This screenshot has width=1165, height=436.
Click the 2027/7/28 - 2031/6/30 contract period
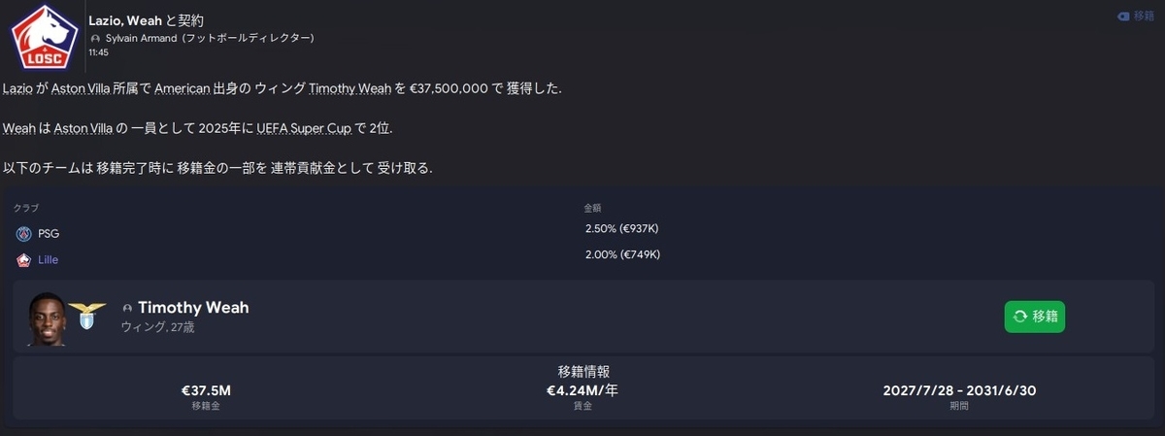[959, 391]
